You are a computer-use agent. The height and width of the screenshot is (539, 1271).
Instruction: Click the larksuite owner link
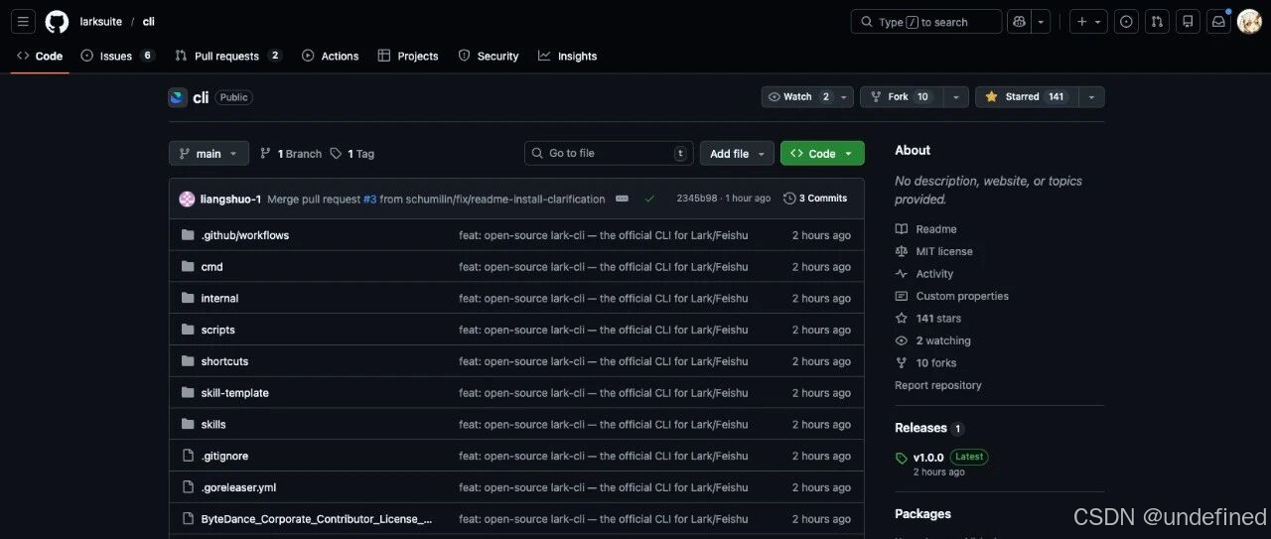point(101,22)
